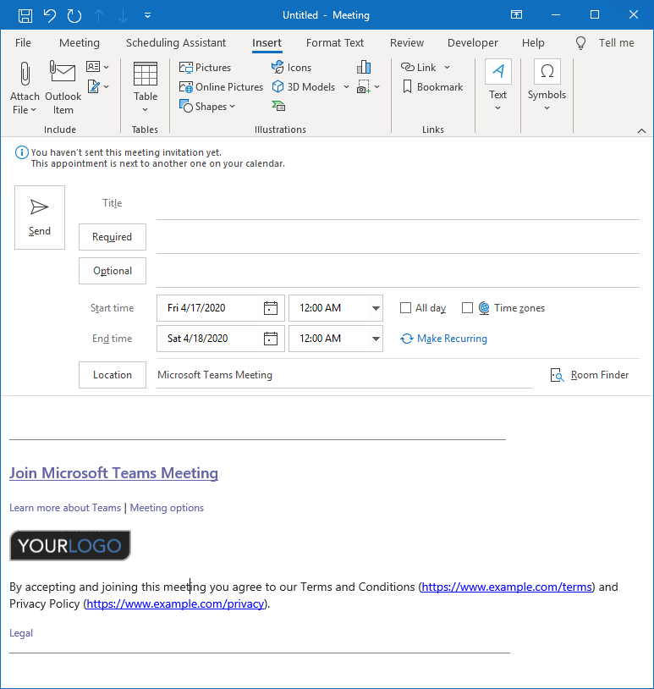
Task: Switch to the Scheduling Assistant tab
Action: point(176,43)
